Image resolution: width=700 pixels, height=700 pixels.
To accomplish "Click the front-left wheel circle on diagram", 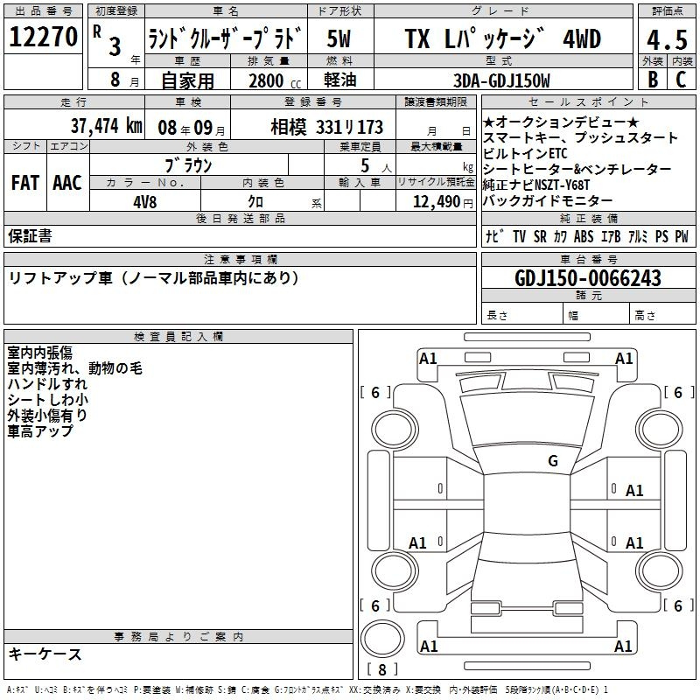I will 394,430.
